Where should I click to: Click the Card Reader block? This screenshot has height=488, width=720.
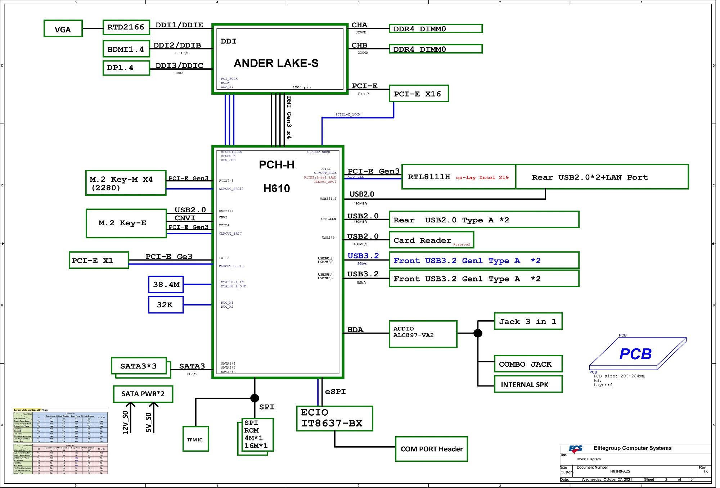[x=431, y=240]
